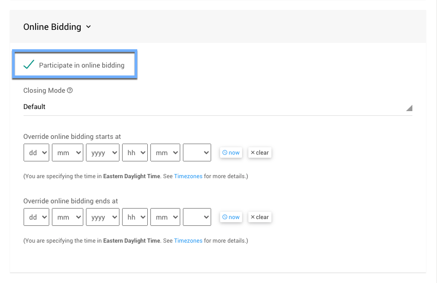Image resolution: width=437 pixels, height=283 pixels.
Task: Open the starts-at month dropdown
Action: click(68, 153)
